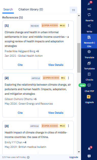Click the quotation mark button near tabs
Screen dimensions: 97x160
[73, 10]
